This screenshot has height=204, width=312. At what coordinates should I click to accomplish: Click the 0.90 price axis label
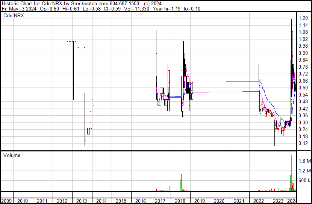pyautogui.click(x=303, y=53)
